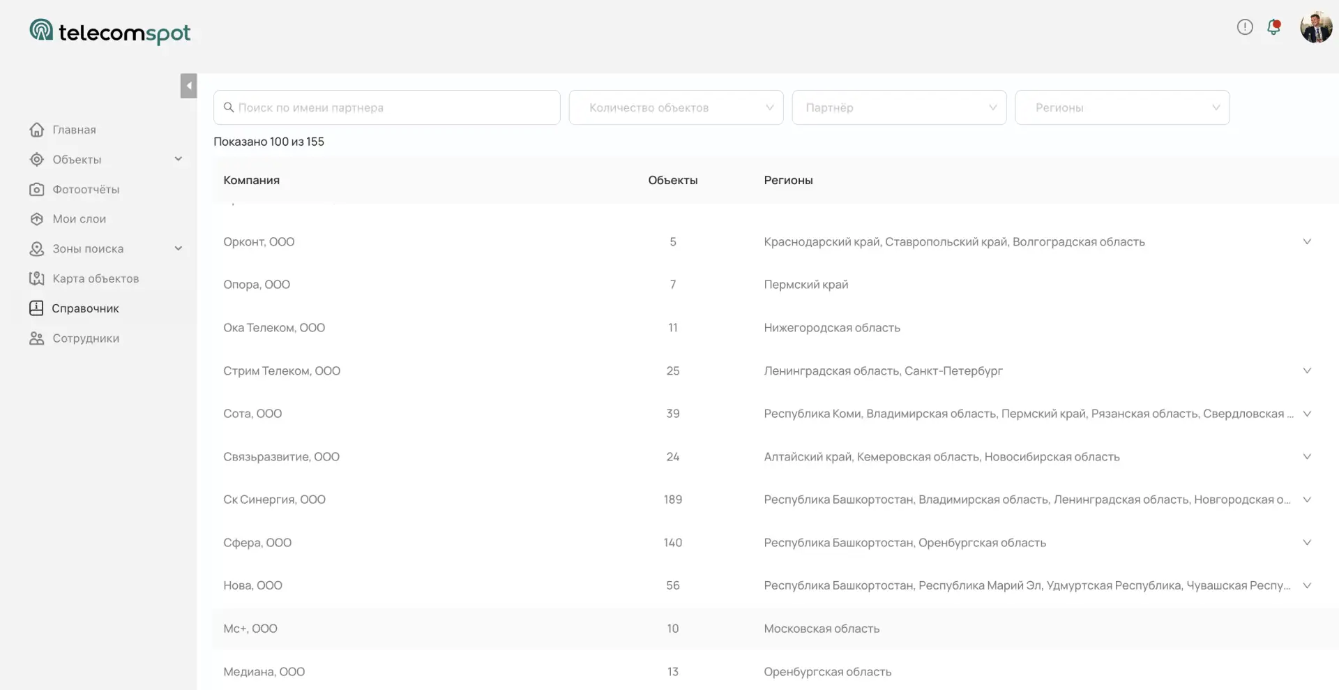Click the Регионы column header
The image size is (1339, 690).
(788, 180)
